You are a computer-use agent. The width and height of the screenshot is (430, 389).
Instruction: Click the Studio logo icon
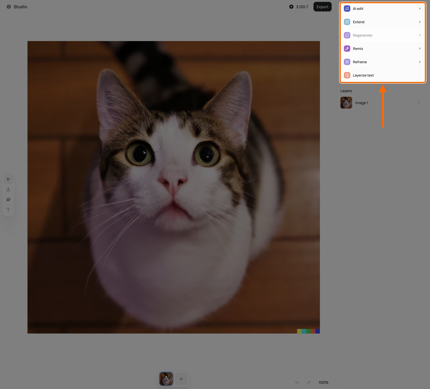[x=9, y=7]
